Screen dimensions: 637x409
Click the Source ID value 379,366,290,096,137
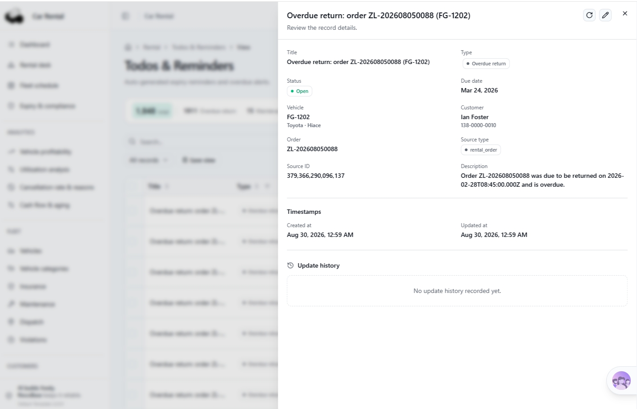(x=316, y=176)
